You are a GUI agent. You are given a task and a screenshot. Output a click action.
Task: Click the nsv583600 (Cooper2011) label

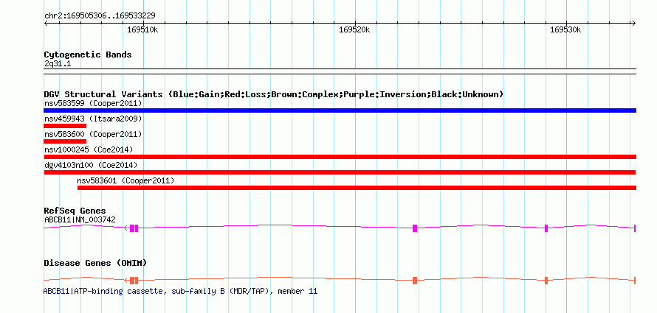point(93,134)
